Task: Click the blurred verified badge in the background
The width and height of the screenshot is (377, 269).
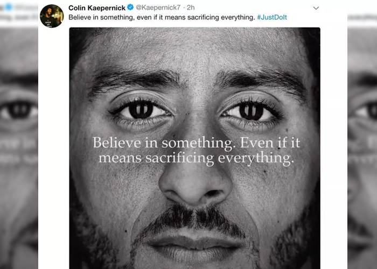Action: click(x=9, y=6)
